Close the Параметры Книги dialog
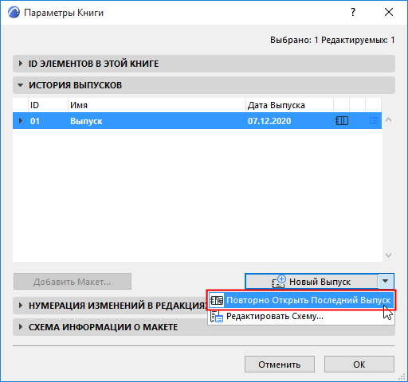The width and height of the screenshot is (408, 382). (x=389, y=12)
